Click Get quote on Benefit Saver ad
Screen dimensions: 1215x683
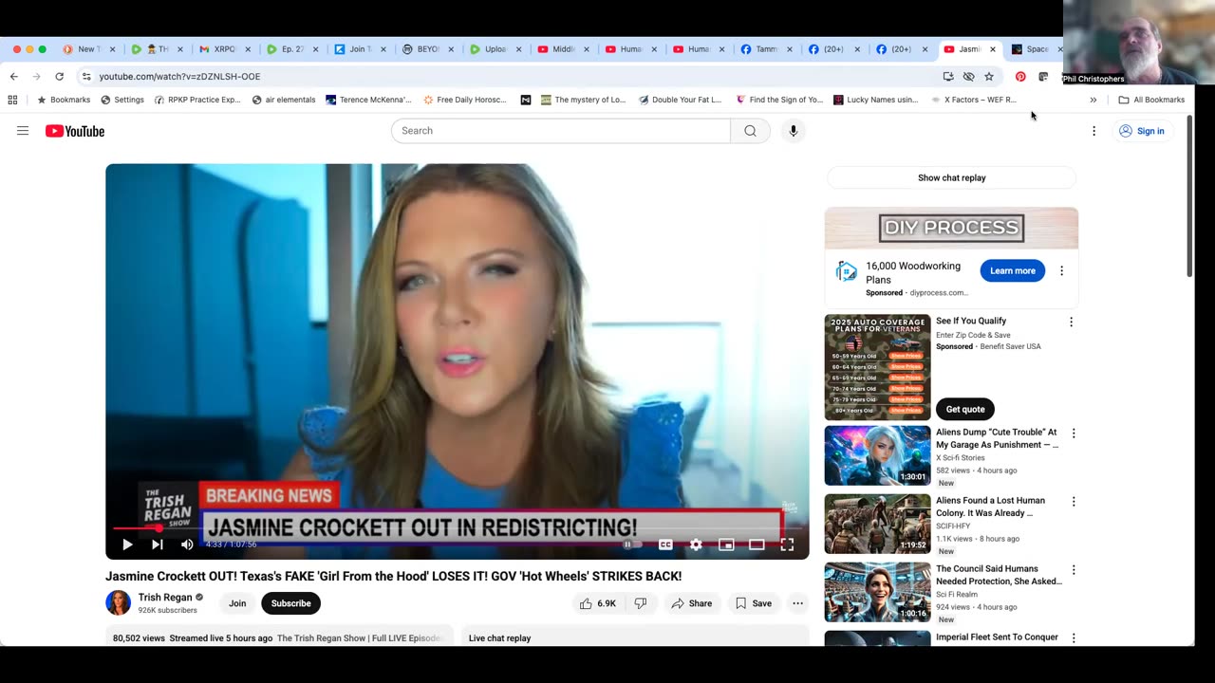tap(965, 409)
